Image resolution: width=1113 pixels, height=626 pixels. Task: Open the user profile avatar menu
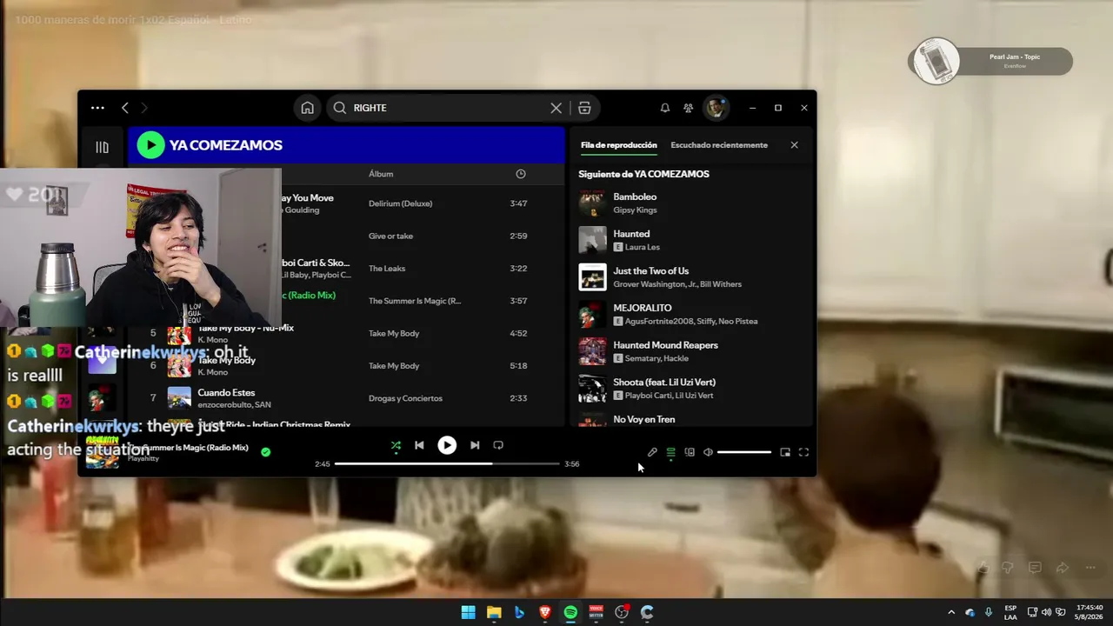pos(715,108)
